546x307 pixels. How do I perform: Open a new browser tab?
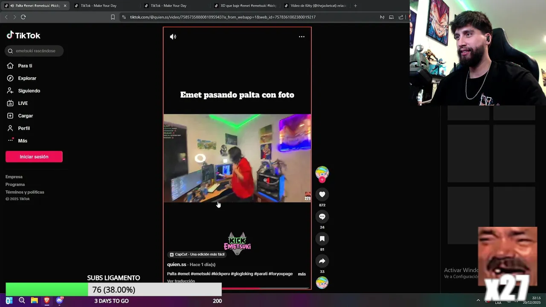coord(355,6)
